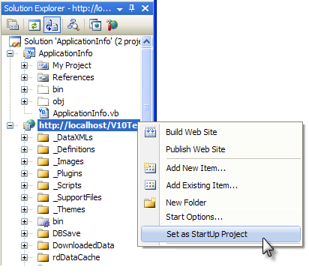Select Publish Web Site

(x=196, y=149)
